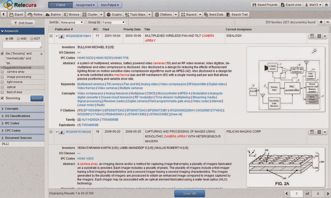
Task: Open actions dropdown for the IDEALOGIX row
Action: coord(325,36)
